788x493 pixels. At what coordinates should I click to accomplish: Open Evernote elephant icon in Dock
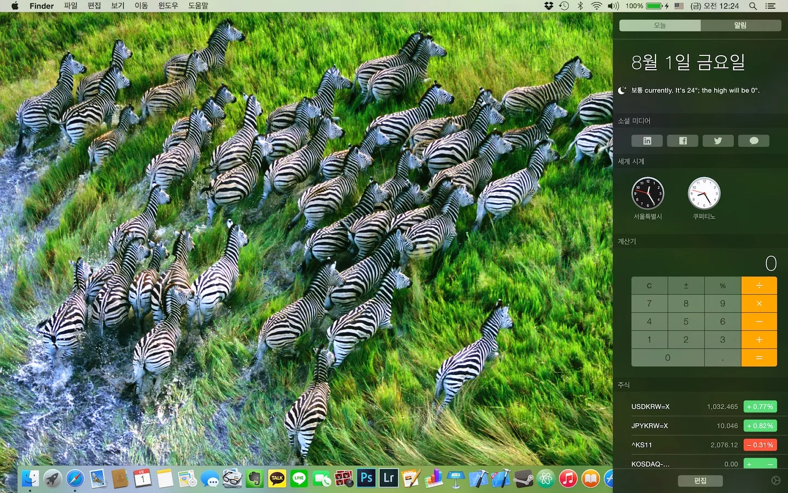pos(254,478)
